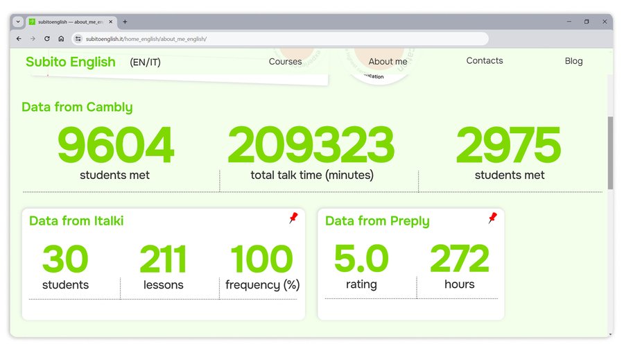Click the 'rating' label

point(361,284)
